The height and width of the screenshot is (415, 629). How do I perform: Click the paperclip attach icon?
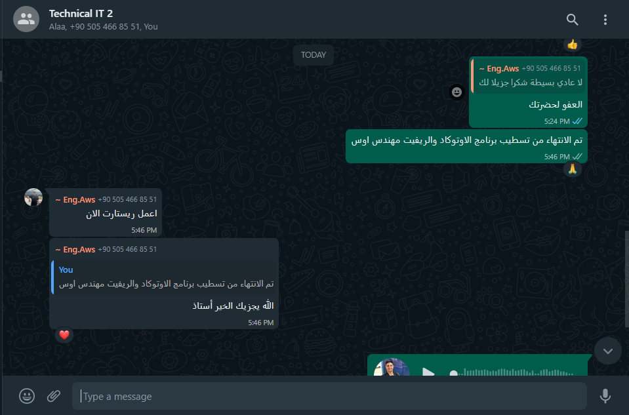click(x=54, y=396)
